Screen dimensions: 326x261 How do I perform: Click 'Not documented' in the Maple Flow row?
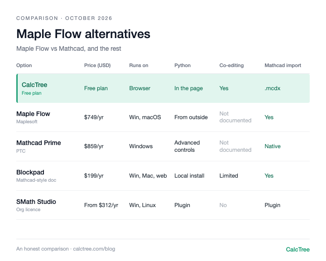(235, 117)
